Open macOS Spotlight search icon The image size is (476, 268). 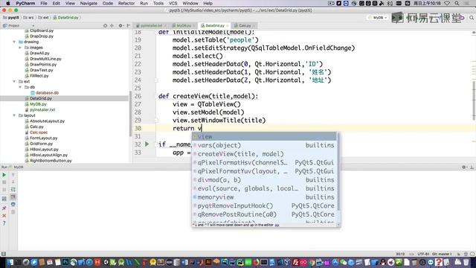pos(457,3)
